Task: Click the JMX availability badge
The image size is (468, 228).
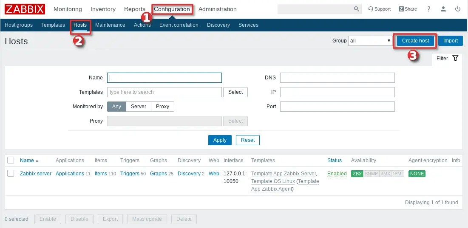Action: [385, 174]
